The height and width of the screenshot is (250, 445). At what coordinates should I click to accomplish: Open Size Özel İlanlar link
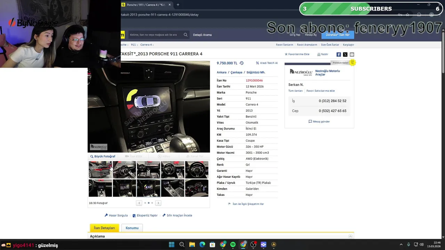pos(330,45)
